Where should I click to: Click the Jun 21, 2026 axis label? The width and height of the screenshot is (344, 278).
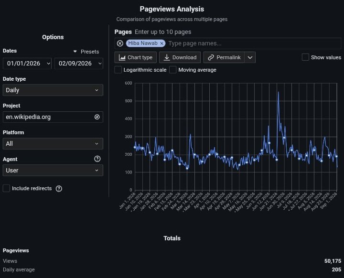tap(268, 202)
